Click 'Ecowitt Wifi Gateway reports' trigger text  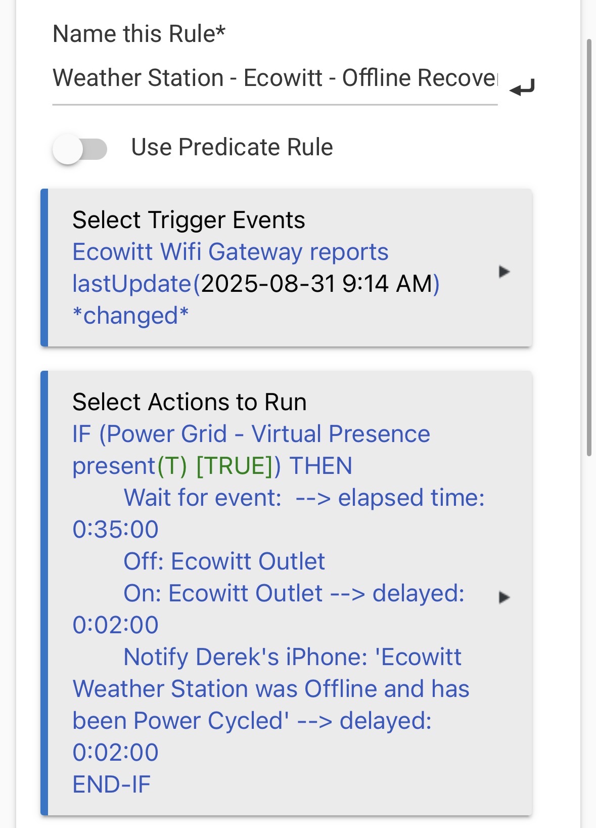coord(230,252)
